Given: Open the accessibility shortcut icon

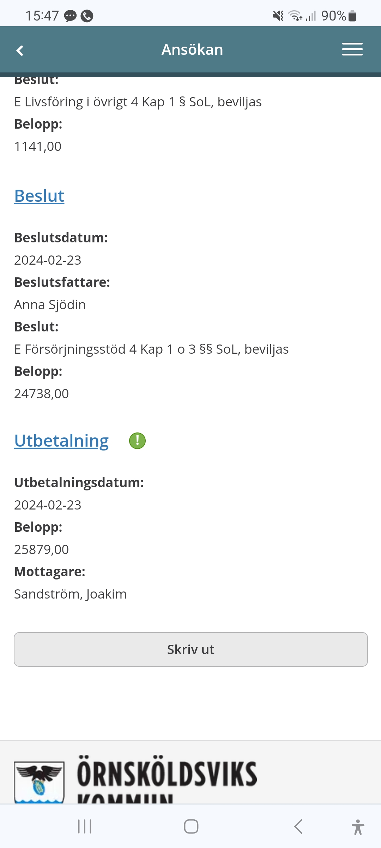Looking at the screenshot, I should (358, 827).
